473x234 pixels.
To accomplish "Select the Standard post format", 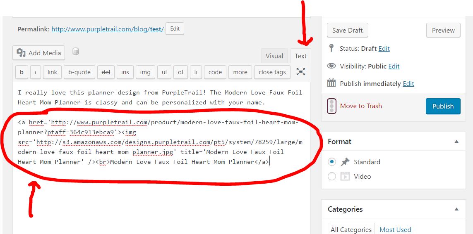I will pos(332,162).
